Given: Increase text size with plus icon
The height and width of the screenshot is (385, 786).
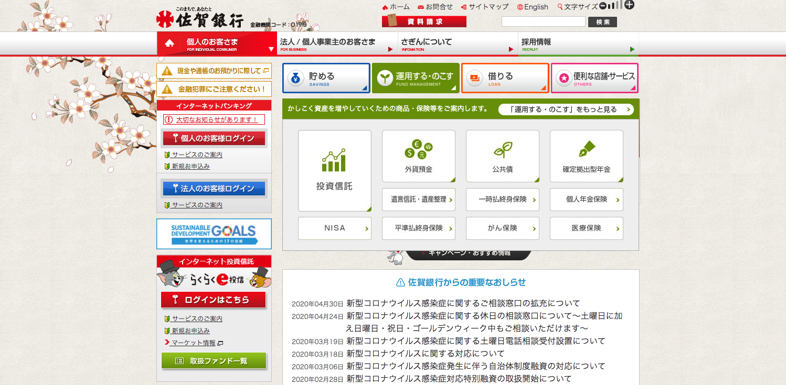Looking at the screenshot, I should tap(630, 5).
